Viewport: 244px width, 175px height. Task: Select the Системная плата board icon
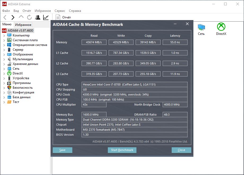[x=9, y=40]
